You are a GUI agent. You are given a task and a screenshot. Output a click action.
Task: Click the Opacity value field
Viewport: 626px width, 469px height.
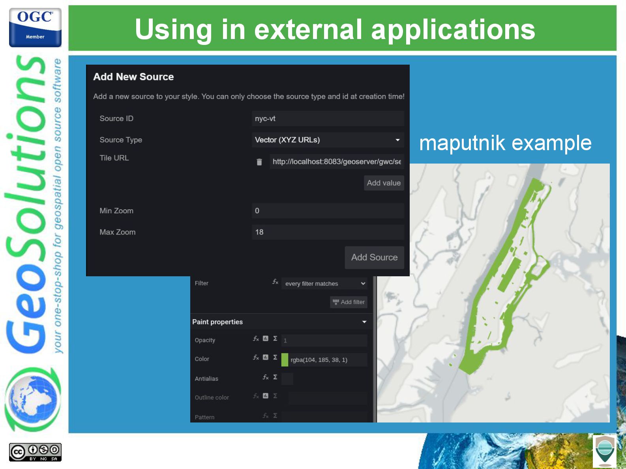pyautogui.click(x=324, y=341)
